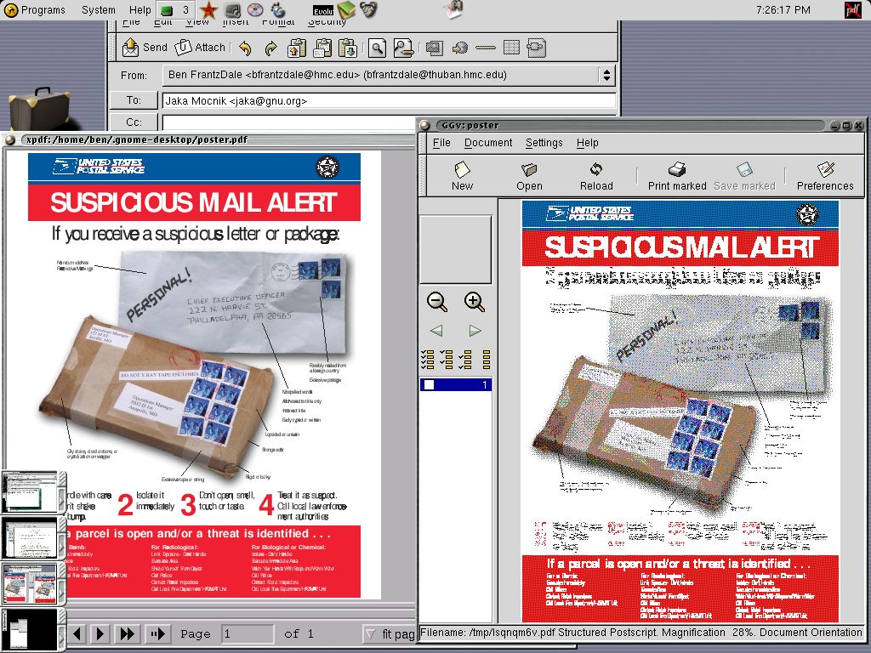Image resolution: width=871 pixels, height=653 pixels.
Task: Click the second desktop thumbnail in pager
Action: 30,537
